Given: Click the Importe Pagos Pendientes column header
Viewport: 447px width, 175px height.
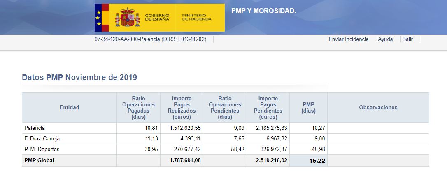Looking at the screenshot, I should tap(268, 108).
